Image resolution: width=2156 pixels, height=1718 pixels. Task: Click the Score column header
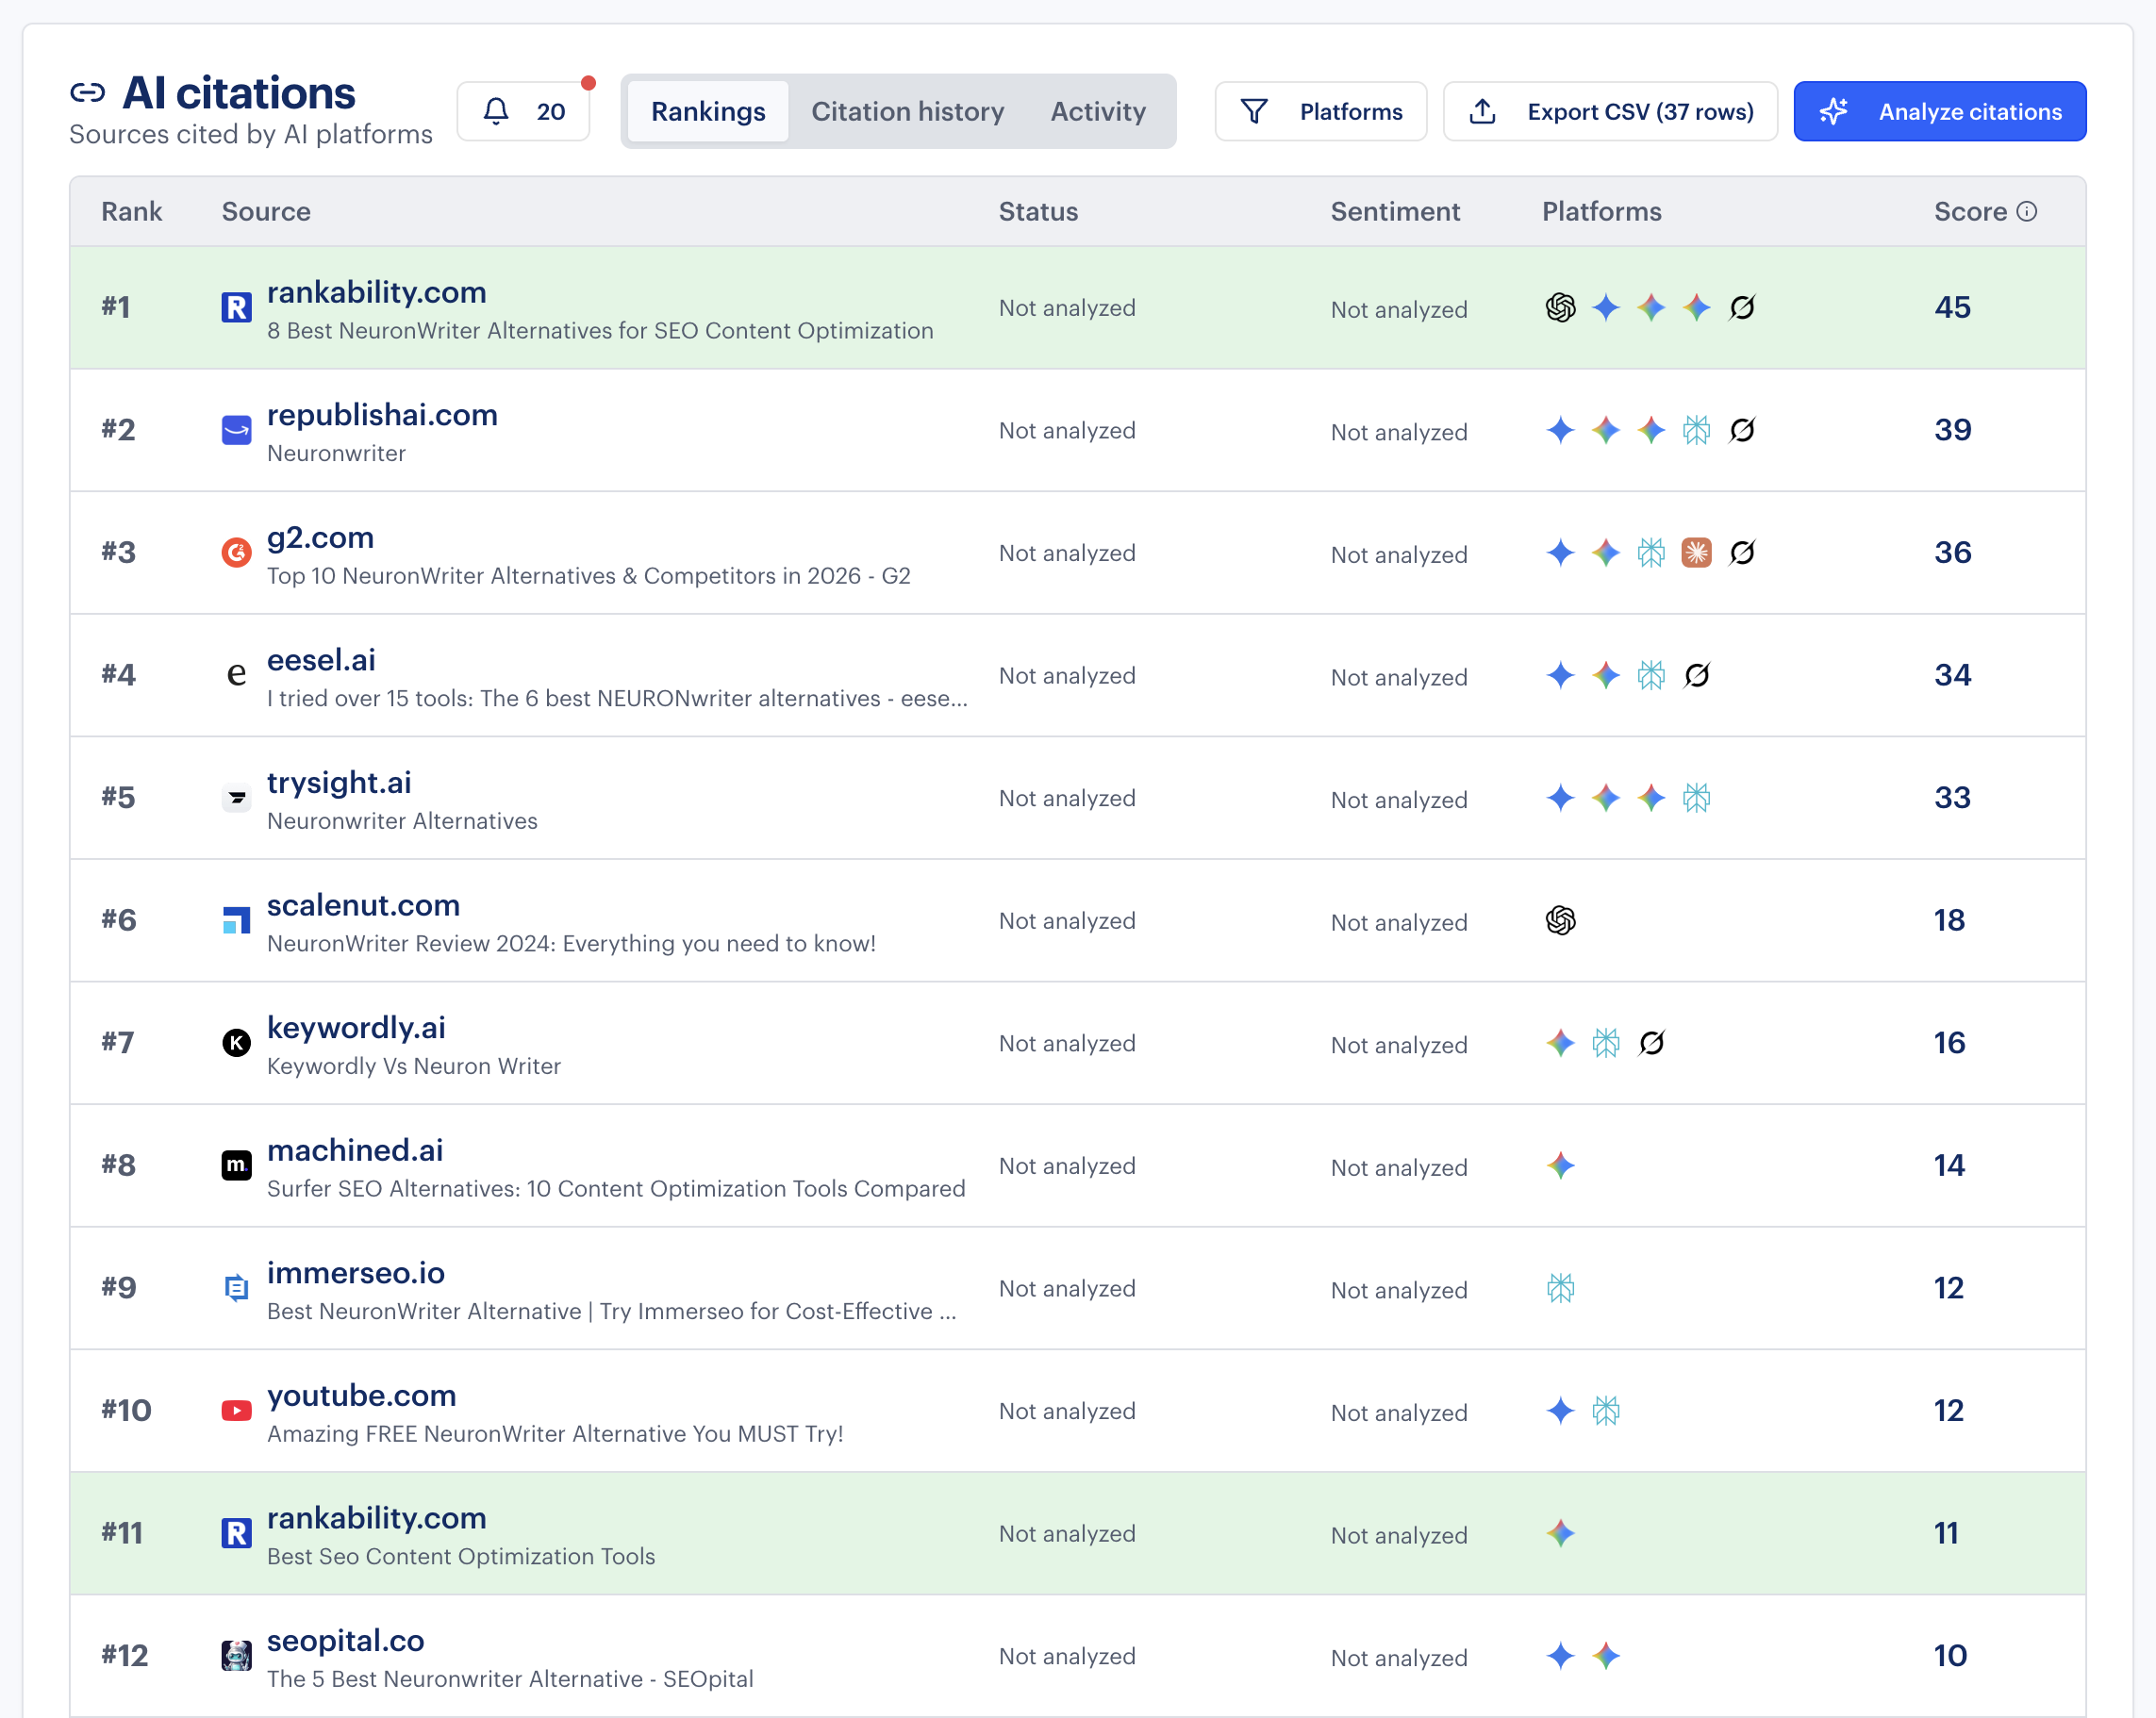point(1970,211)
